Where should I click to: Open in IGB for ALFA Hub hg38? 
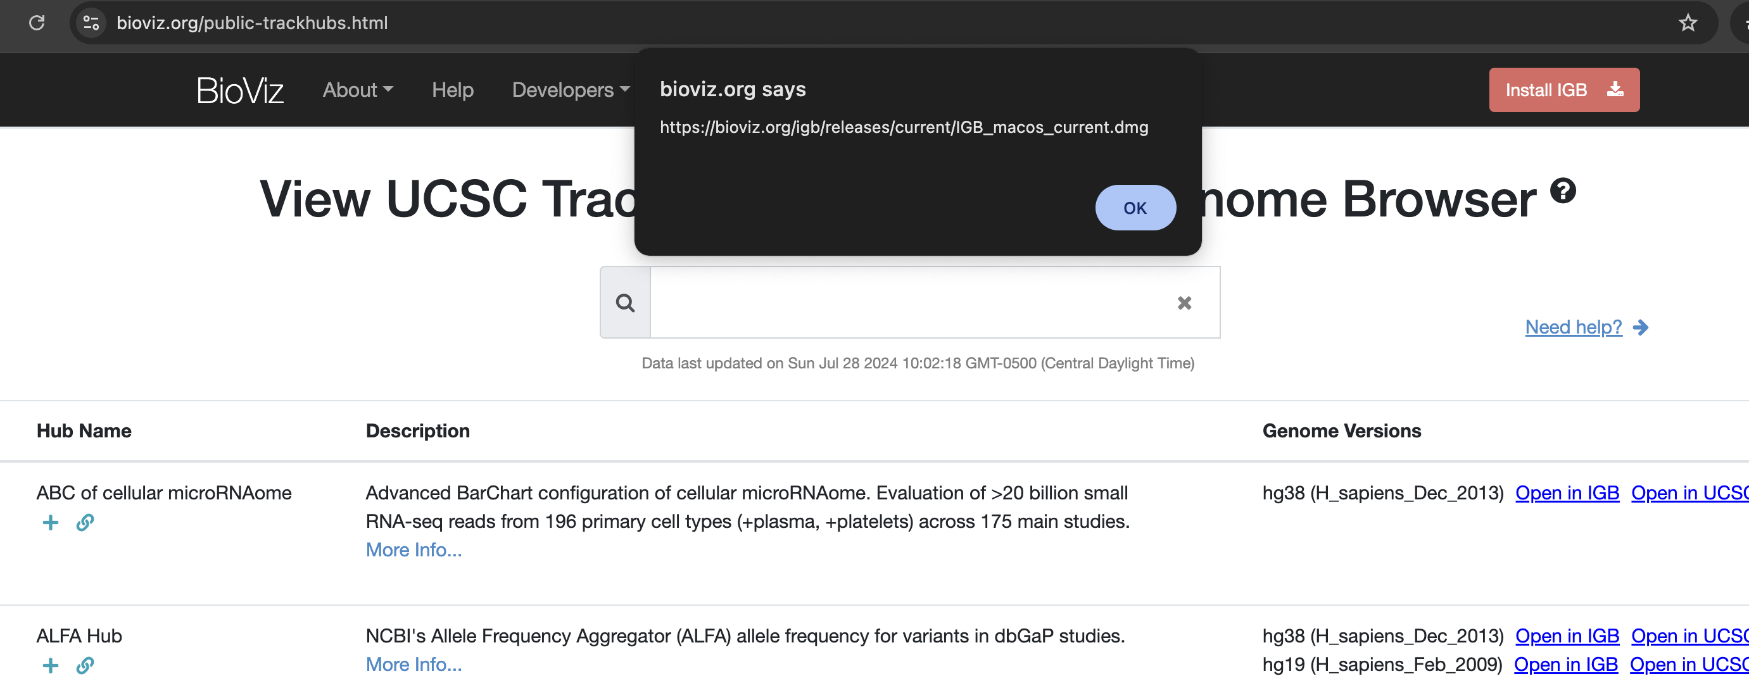1567,636
